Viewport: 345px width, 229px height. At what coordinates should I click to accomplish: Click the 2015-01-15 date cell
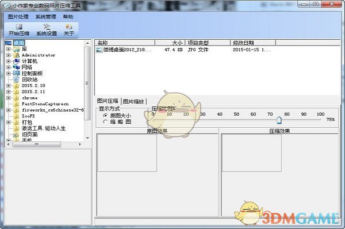point(252,50)
